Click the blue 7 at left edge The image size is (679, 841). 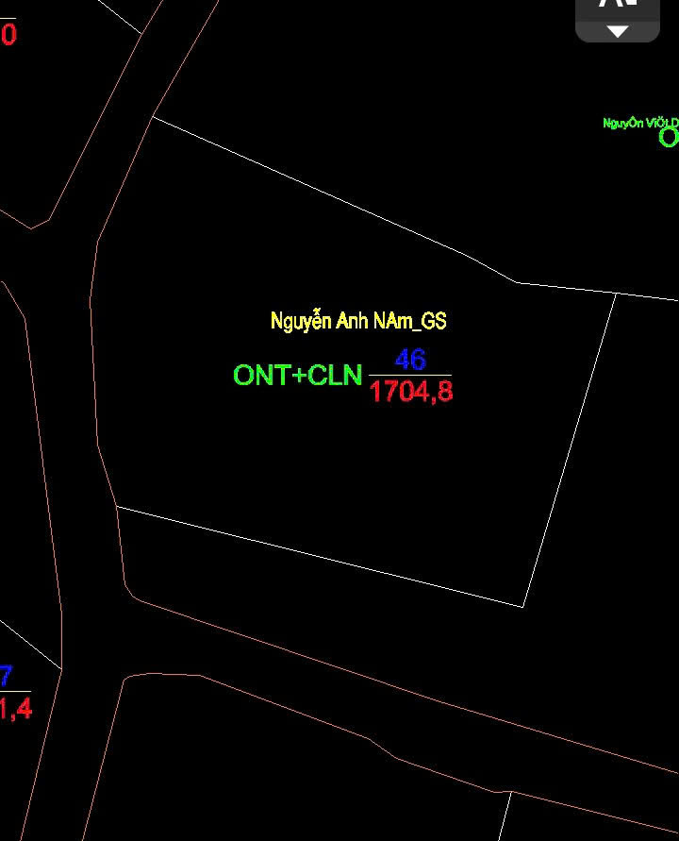(x=7, y=676)
